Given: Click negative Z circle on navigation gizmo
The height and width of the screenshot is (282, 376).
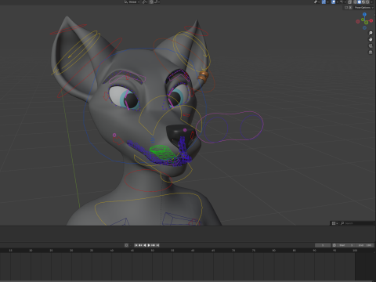Looking at the screenshot, I should tap(364, 27).
